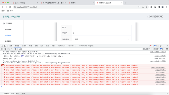Open 请假申请 in the sidebar
Image resolution: width=169 pixels, height=95 pixels.
8,35
